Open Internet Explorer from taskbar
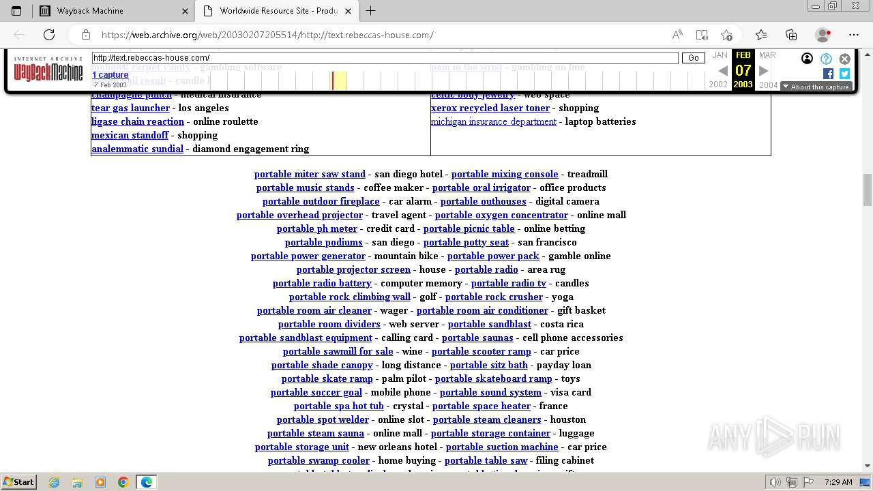The height and width of the screenshot is (491, 873). click(55, 482)
